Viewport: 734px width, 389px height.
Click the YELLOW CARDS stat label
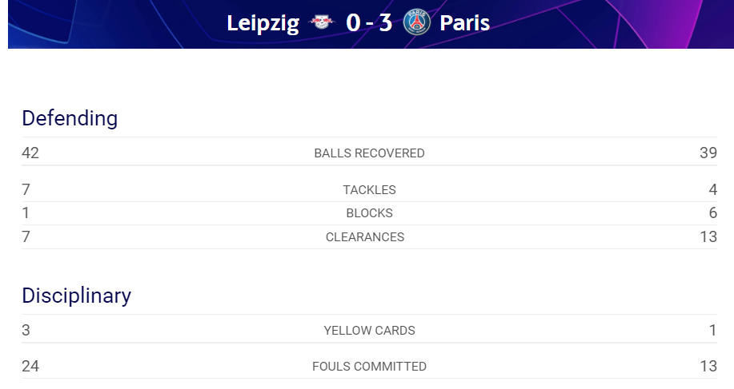pos(369,330)
